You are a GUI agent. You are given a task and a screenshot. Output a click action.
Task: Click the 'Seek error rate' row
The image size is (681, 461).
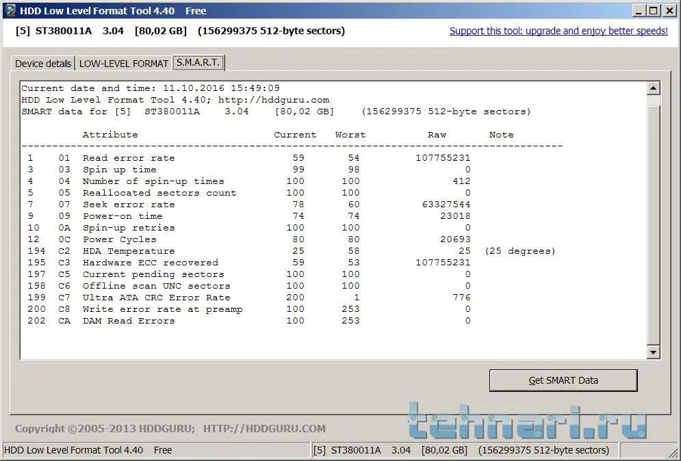tap(249, 205)
